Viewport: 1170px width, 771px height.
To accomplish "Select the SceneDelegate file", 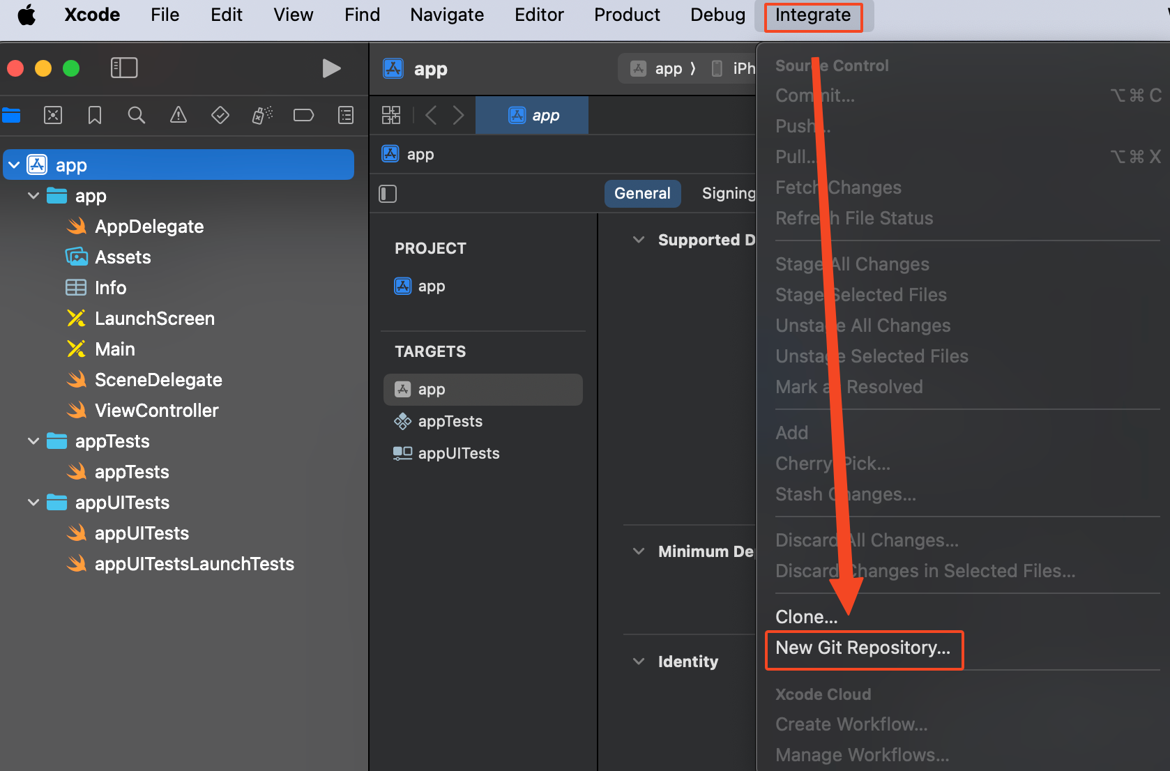I will click(158, 380).
